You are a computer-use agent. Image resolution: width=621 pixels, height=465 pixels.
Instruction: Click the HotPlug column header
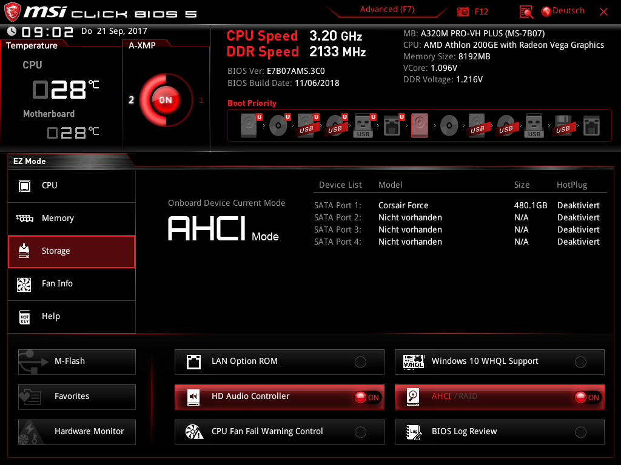point(572,185)
